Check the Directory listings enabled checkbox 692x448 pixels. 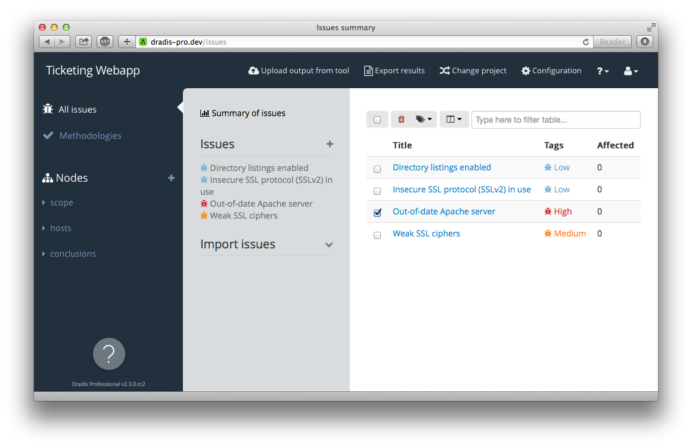coord(377,169)
